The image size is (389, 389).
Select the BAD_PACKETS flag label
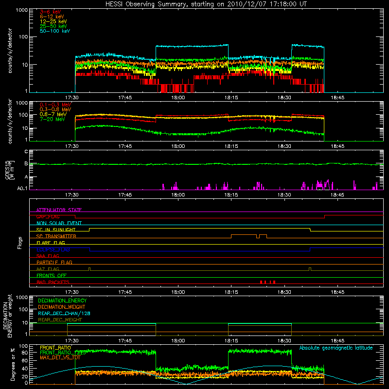(53, 282)
